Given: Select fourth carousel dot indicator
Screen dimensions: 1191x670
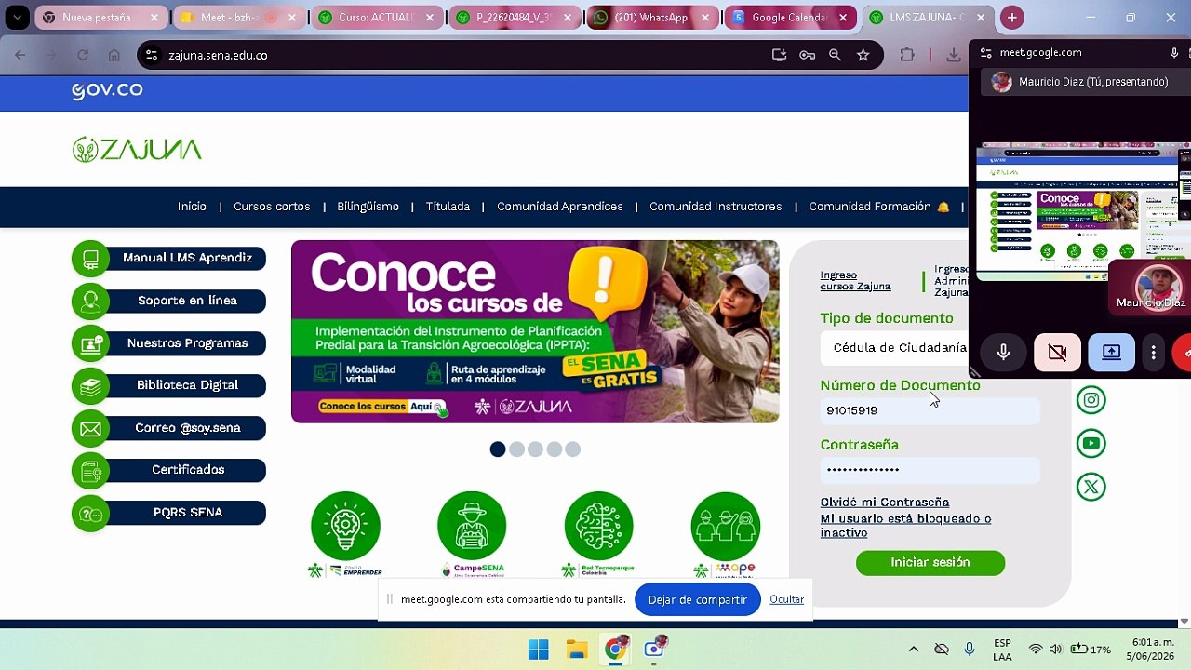Looking at the screenshot, I should (x=554, y=449).
